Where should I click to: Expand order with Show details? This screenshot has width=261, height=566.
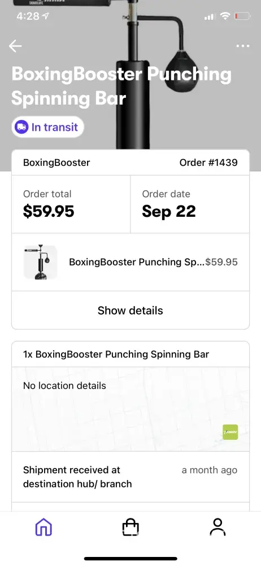click(x=130, y=310)
